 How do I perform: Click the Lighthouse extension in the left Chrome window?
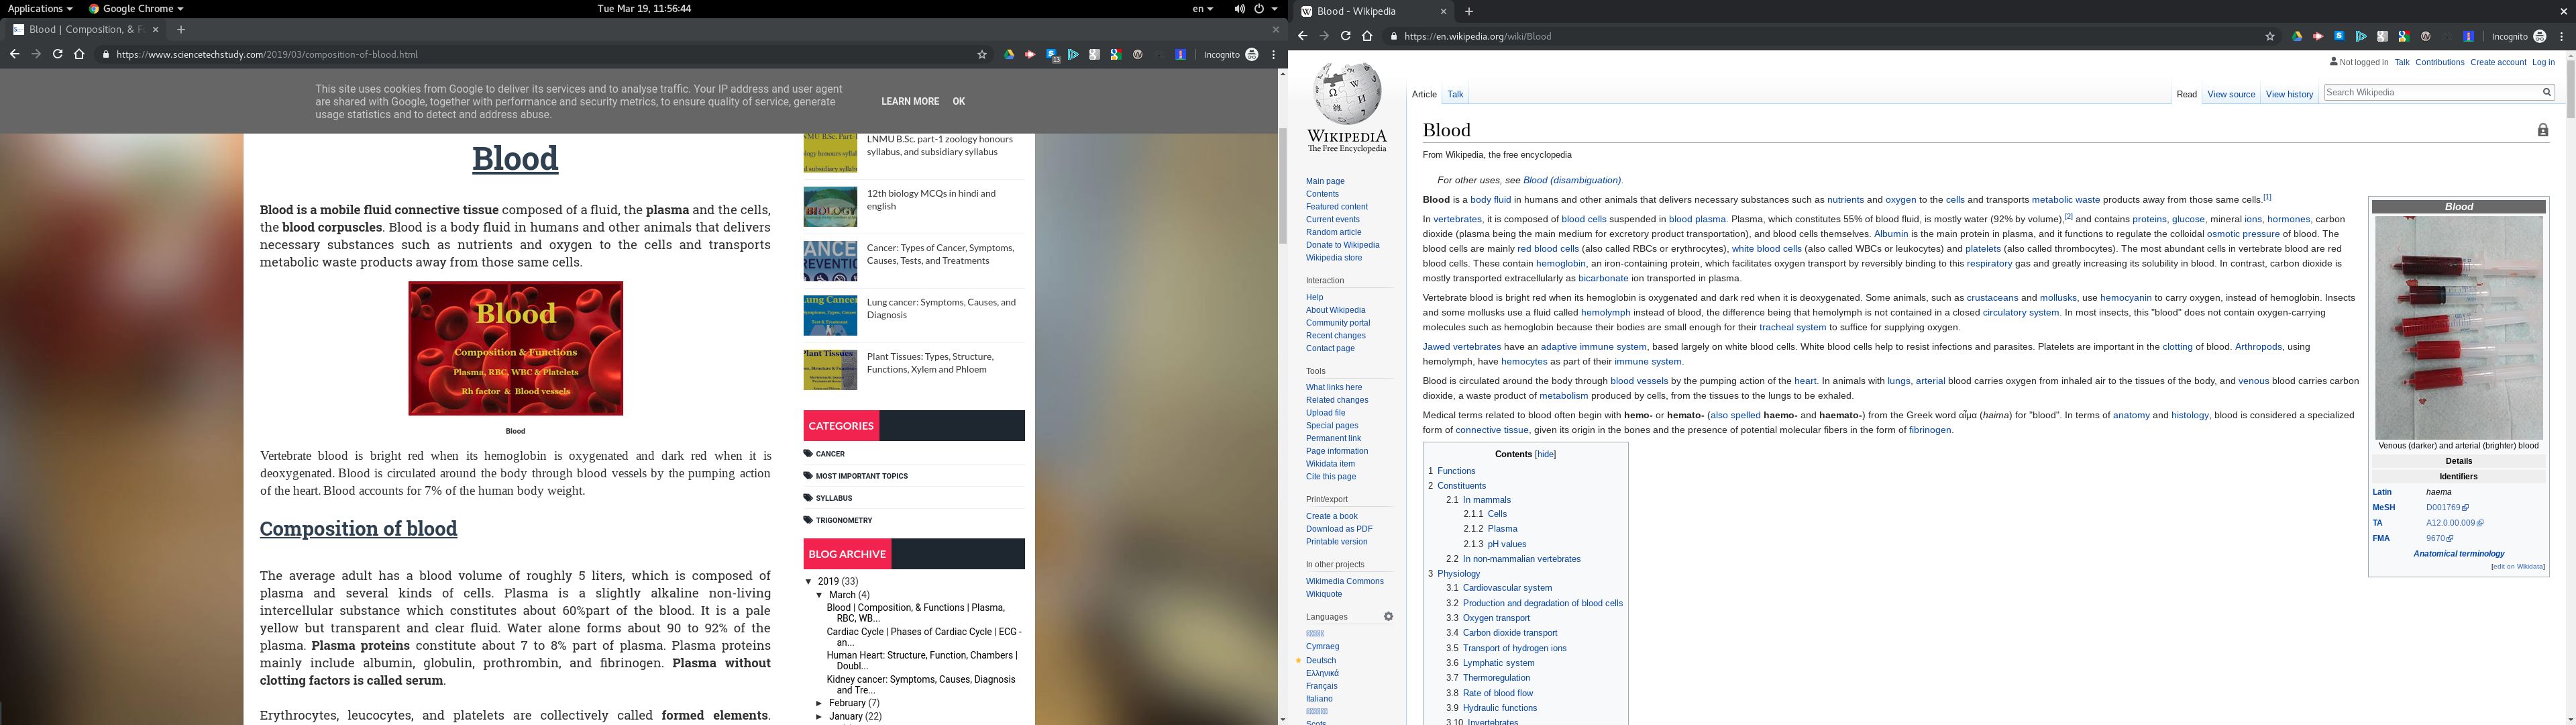coord(1180,55)
